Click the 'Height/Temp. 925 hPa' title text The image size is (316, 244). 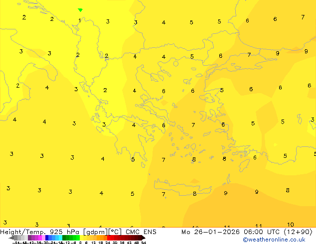[40, 232]
